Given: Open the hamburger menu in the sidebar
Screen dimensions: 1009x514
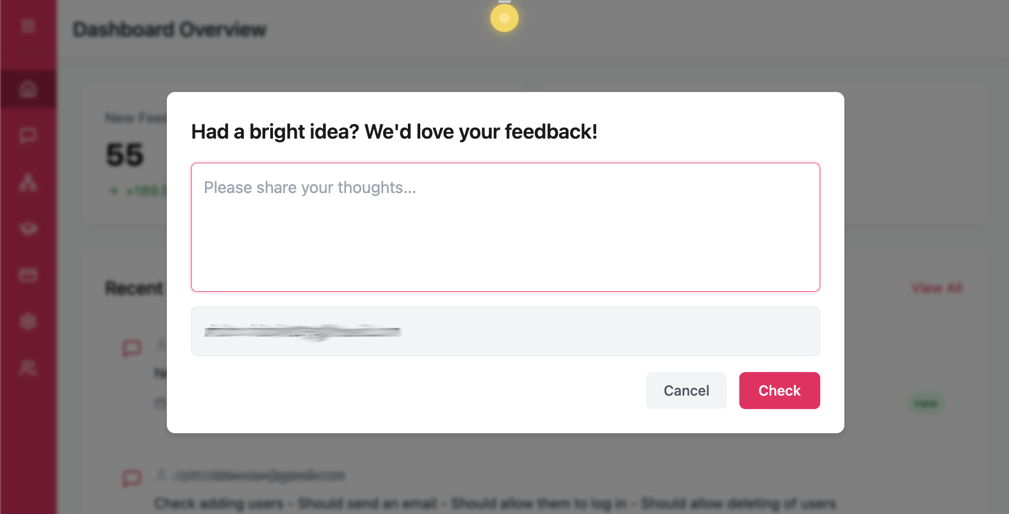Looking at the screenshot, I should [28, 26].
